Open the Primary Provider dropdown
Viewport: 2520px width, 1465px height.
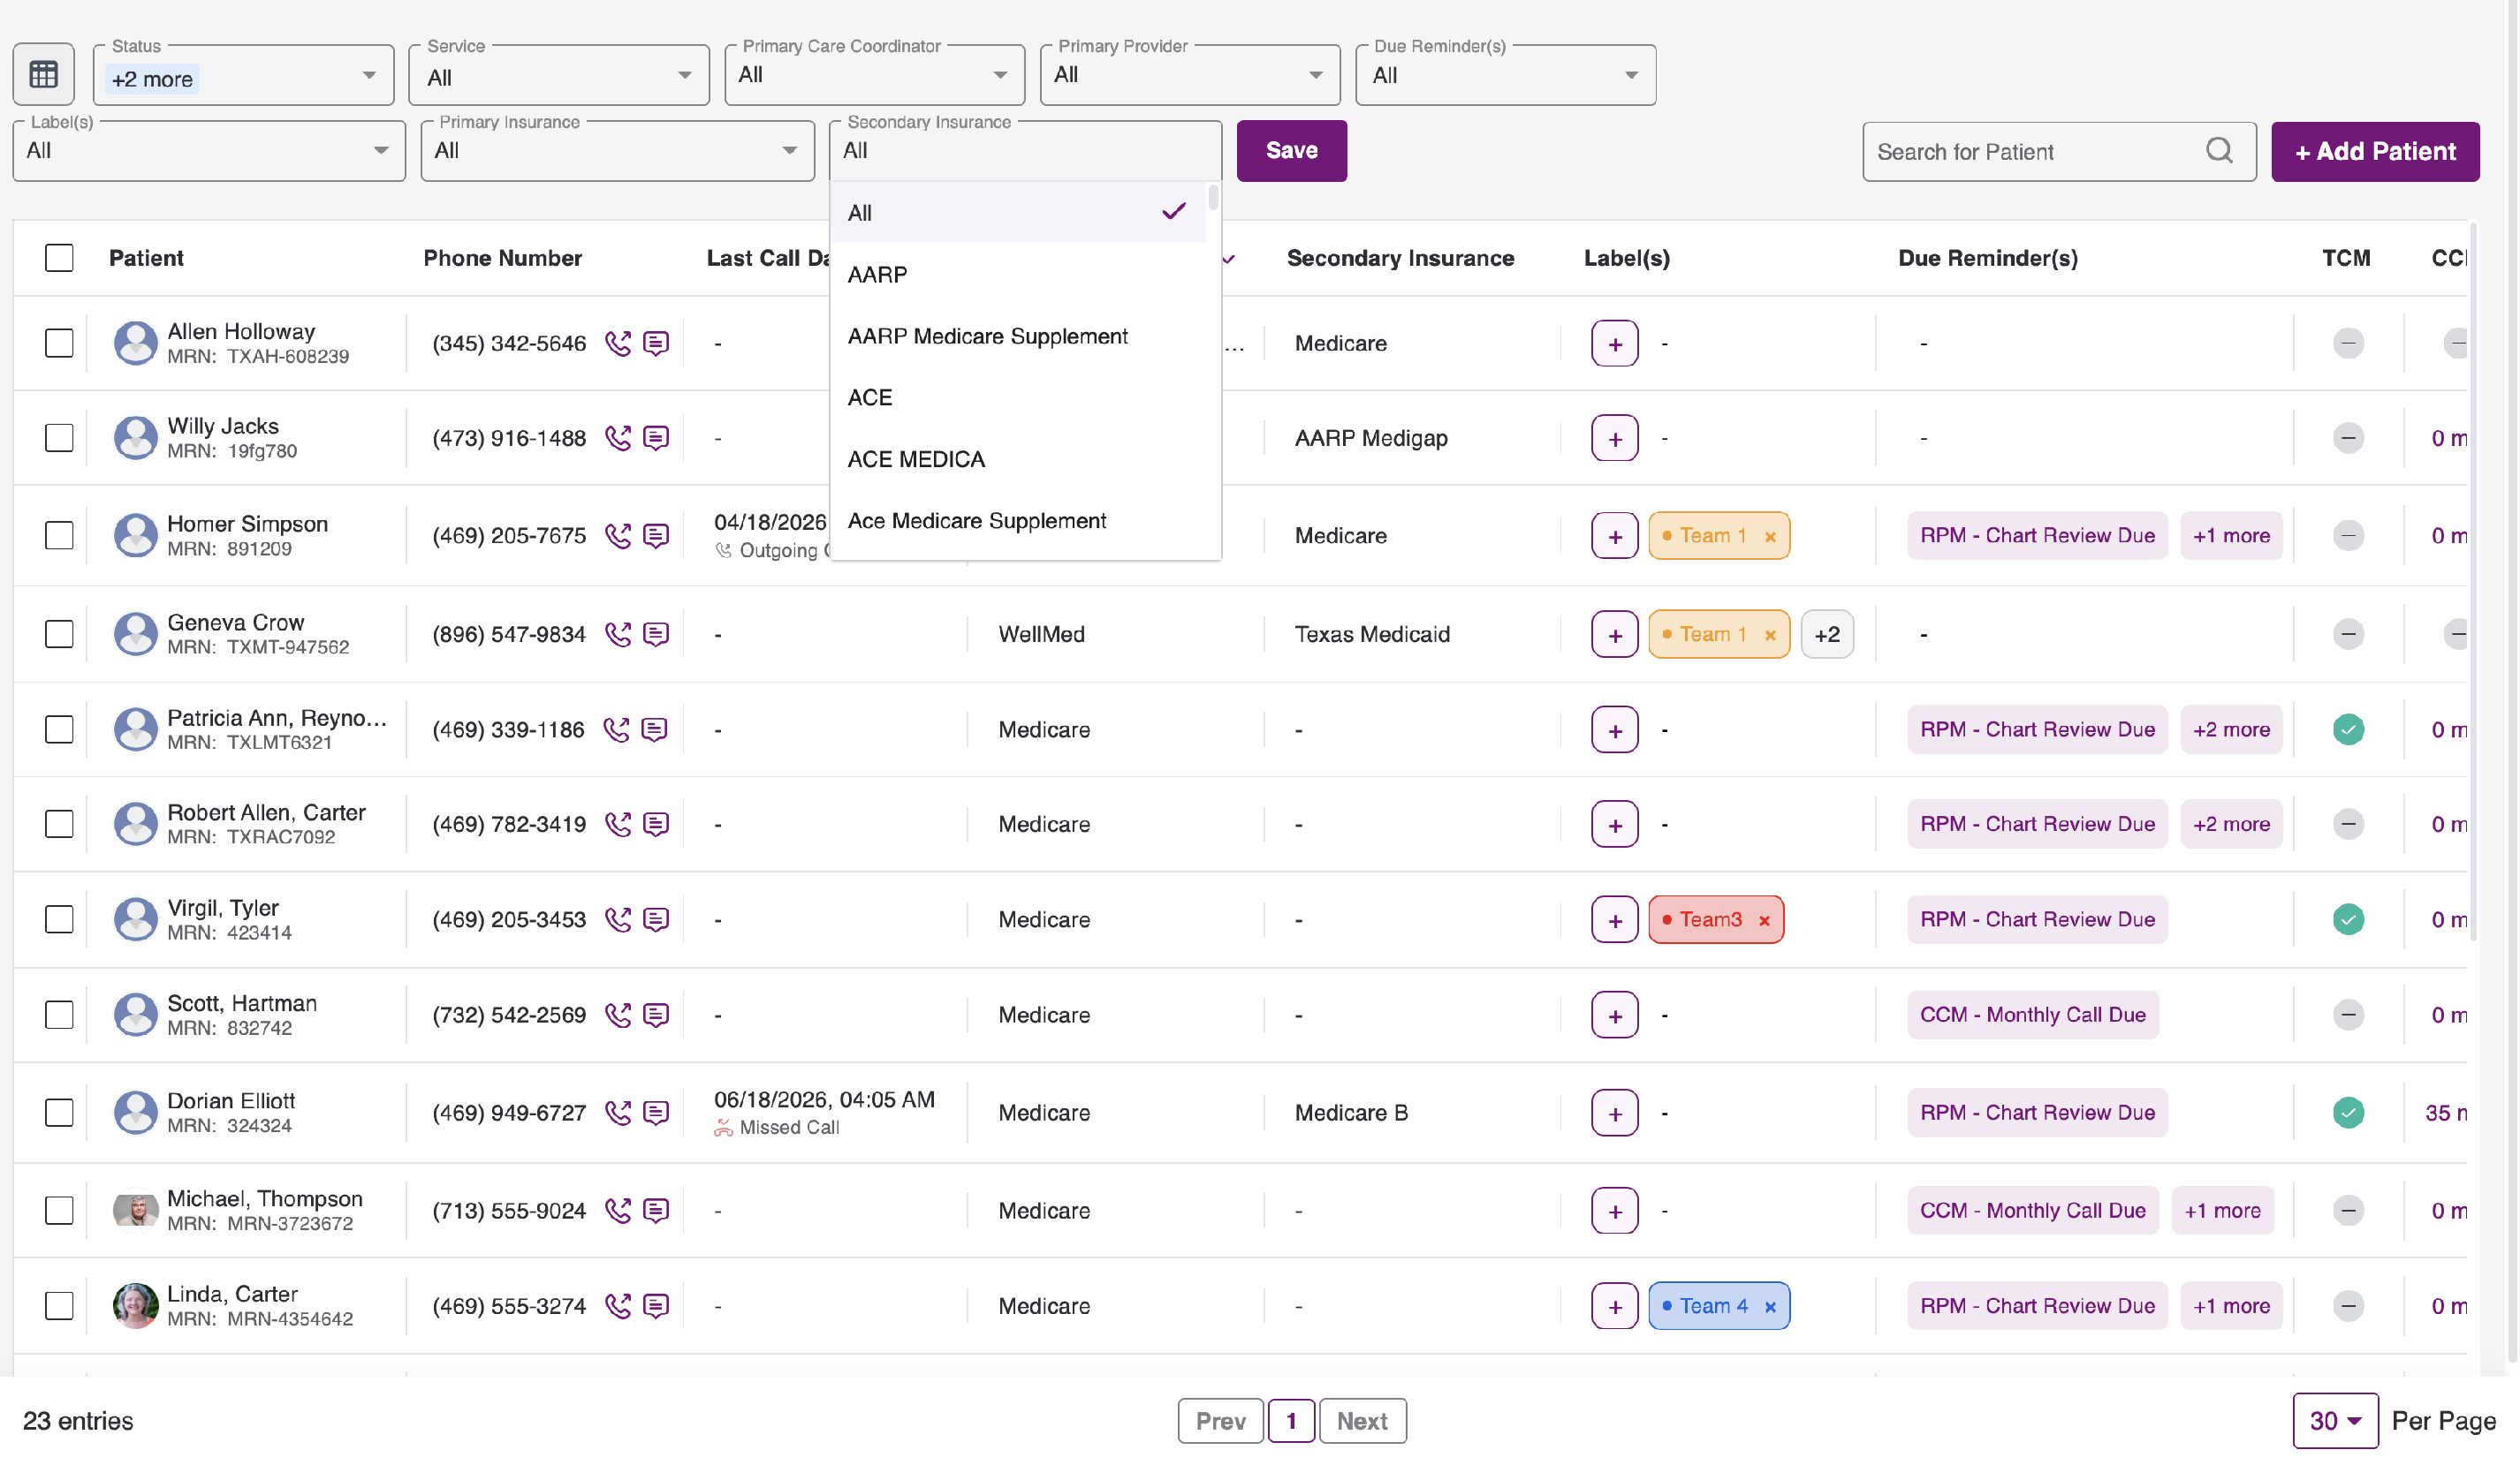[1190, 75]
